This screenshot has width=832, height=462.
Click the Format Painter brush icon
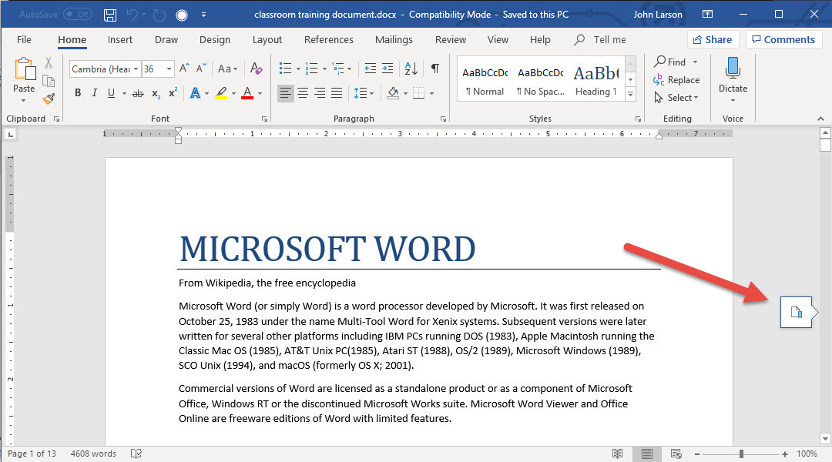coord(49,99)
